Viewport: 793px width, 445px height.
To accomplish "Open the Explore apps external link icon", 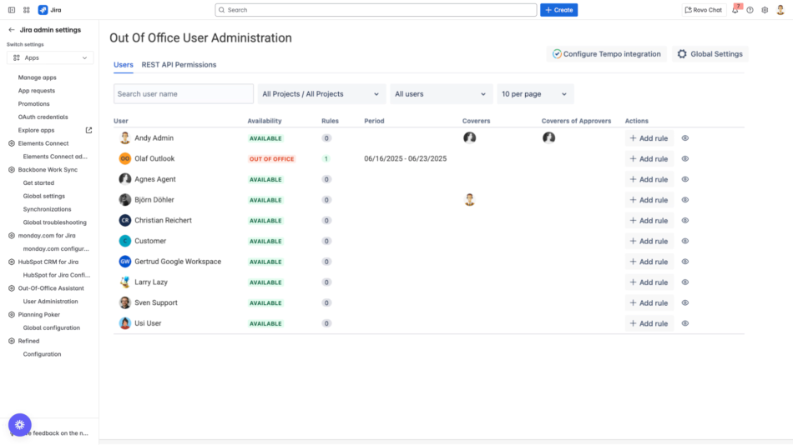I will (89, 130).
